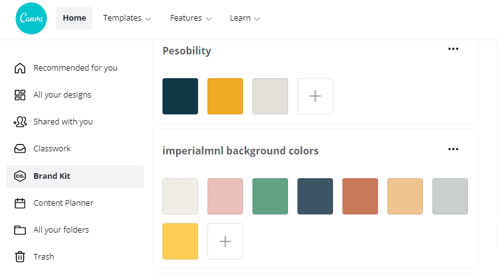498x277 pixels.
Task: Click the inbox tray icon beside Classwork
Action: pos(20,149)
